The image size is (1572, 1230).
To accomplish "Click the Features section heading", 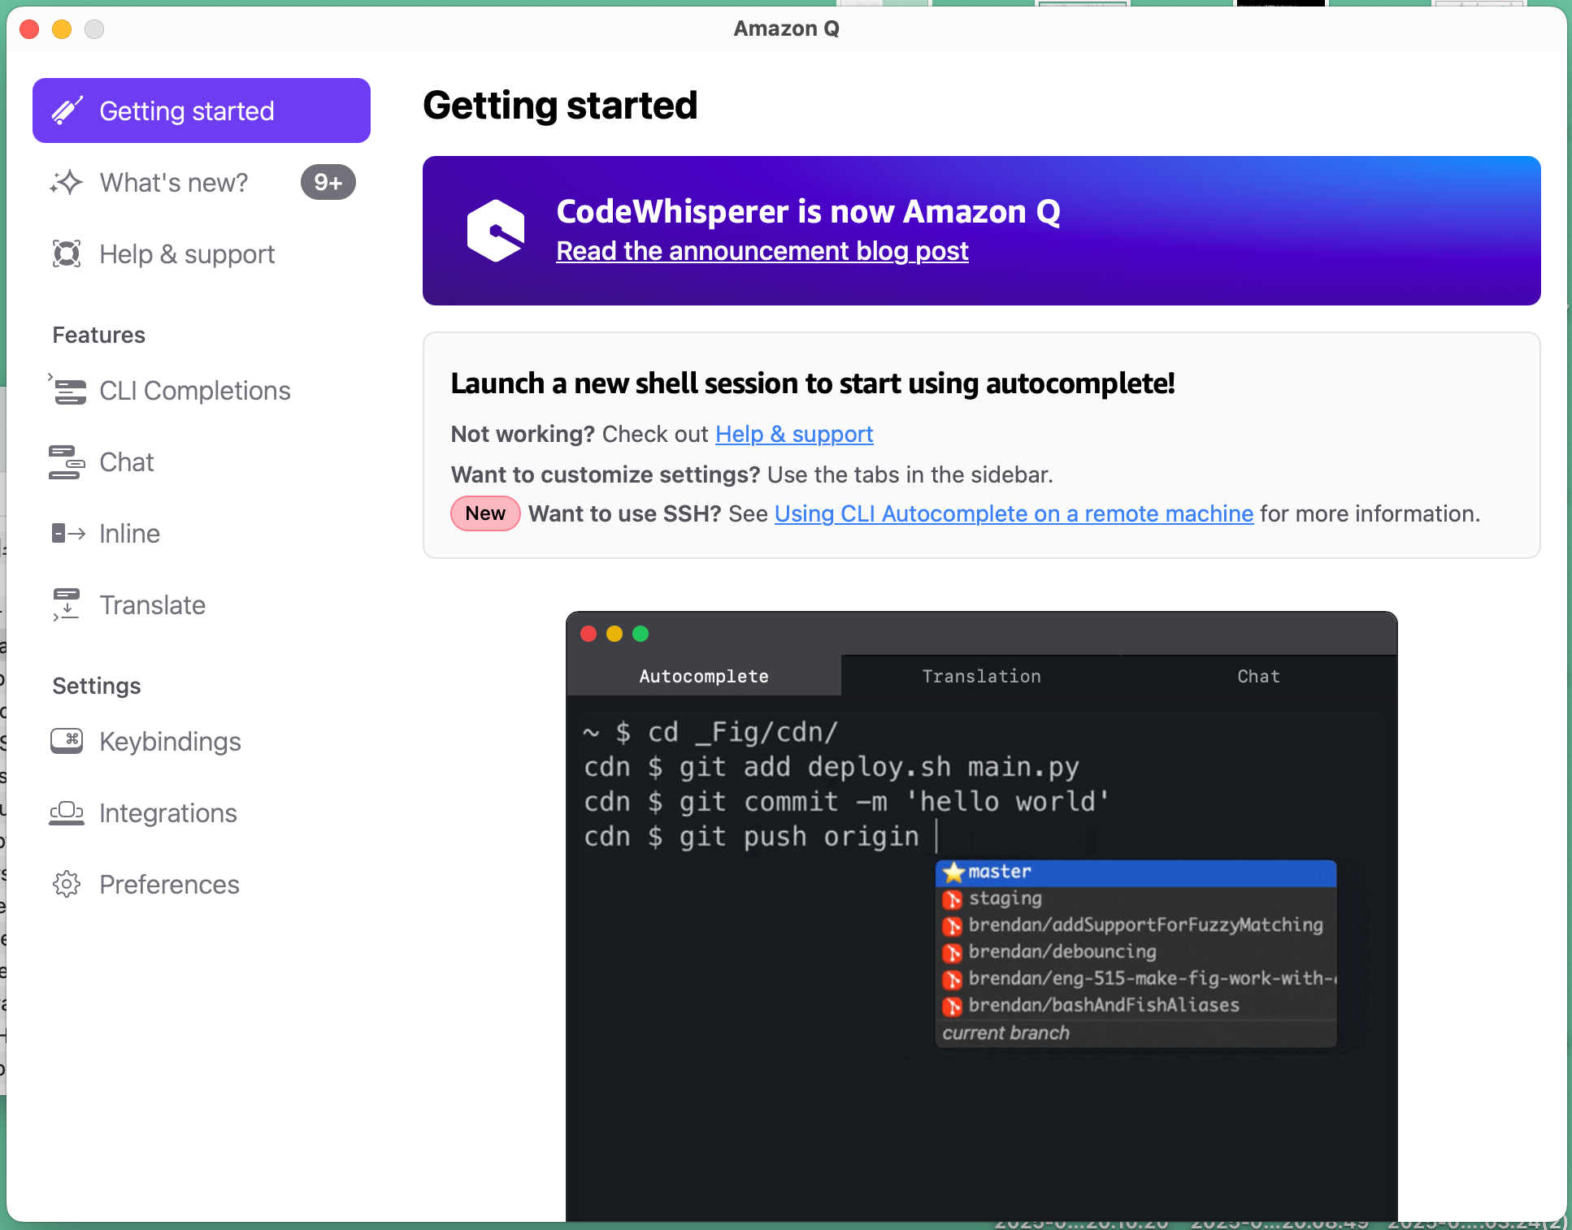I will click(99, 335).
